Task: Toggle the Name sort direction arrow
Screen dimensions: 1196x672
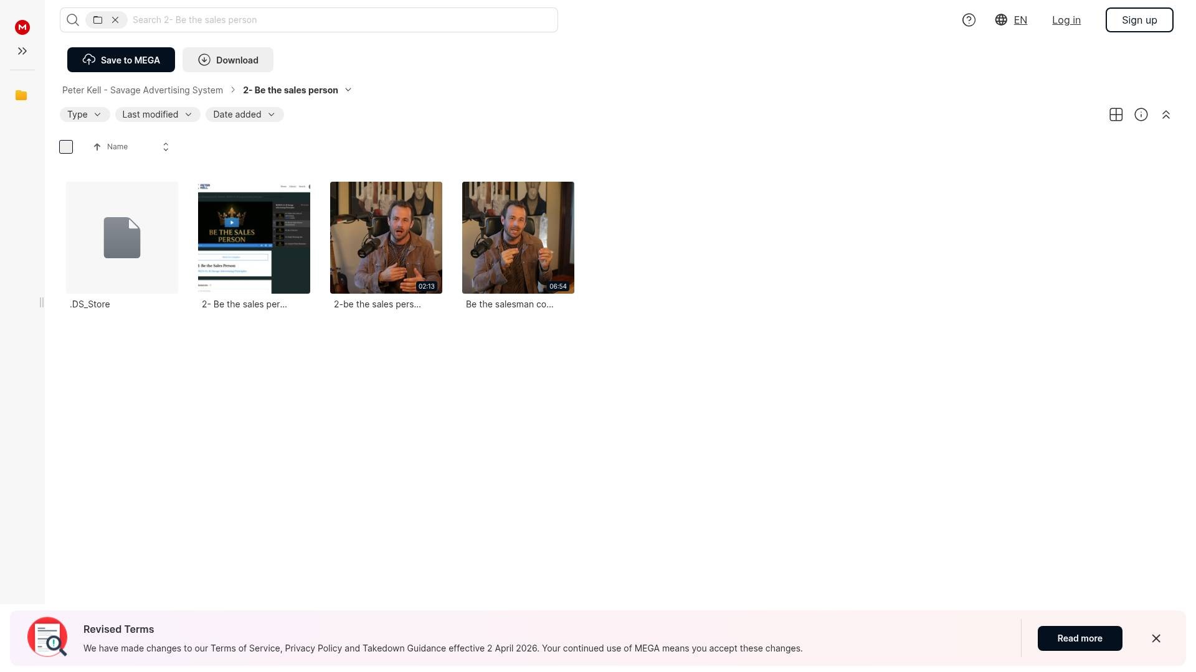Action: coord(97,147)
